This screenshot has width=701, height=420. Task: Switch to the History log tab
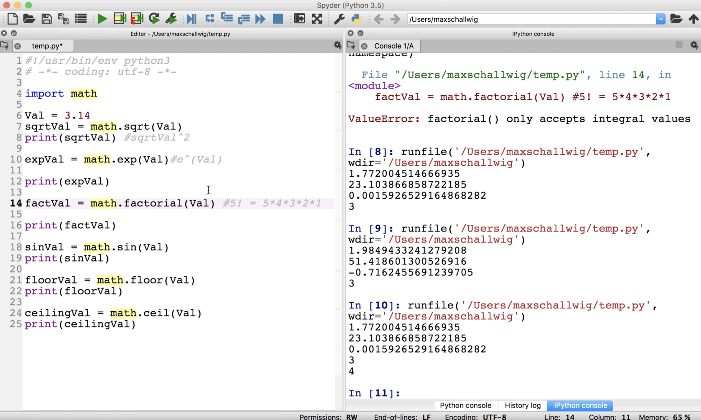(522, 405)
